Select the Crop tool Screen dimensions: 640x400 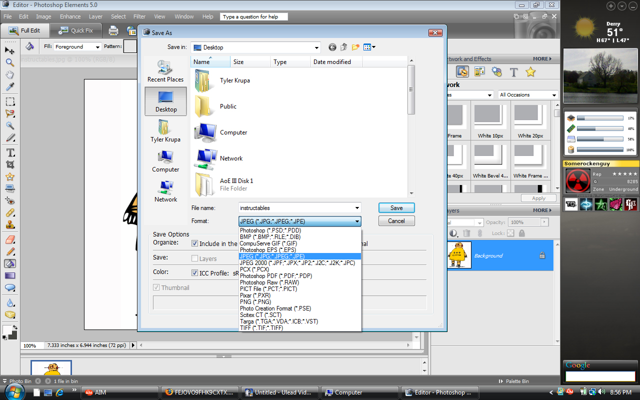click(x=9, y=164)
